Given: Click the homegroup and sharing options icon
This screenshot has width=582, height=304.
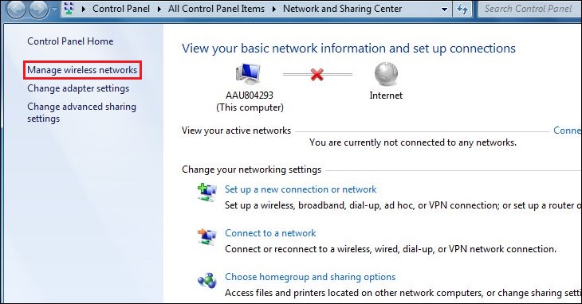Looking at the screenshot, I should pyautogui.click(x=206, y=280).
